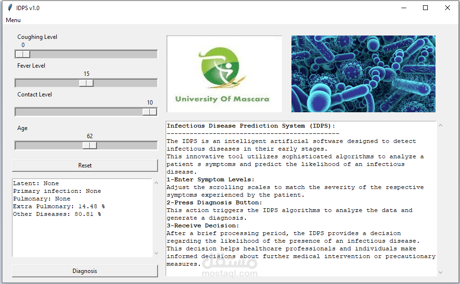This screenshot has height=284, width=460.
Task: Open the Menu in the menu bar
Action: 13,20
